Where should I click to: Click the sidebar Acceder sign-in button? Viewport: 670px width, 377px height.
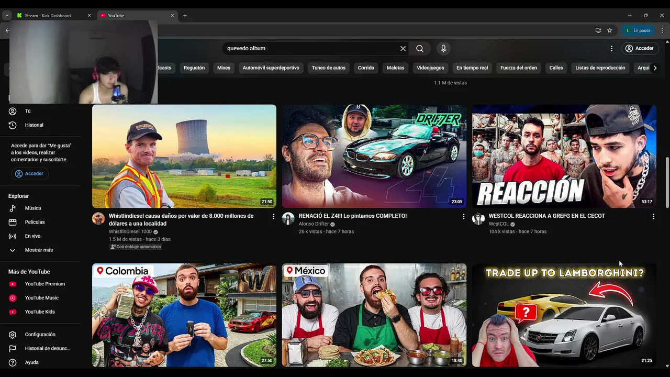(x=30, y=173)
